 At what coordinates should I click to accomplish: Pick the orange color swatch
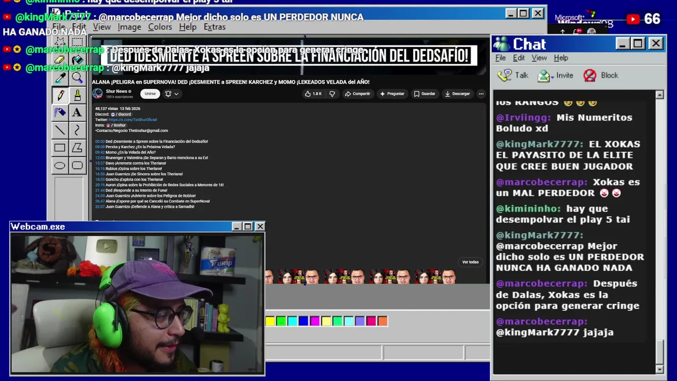382,321
